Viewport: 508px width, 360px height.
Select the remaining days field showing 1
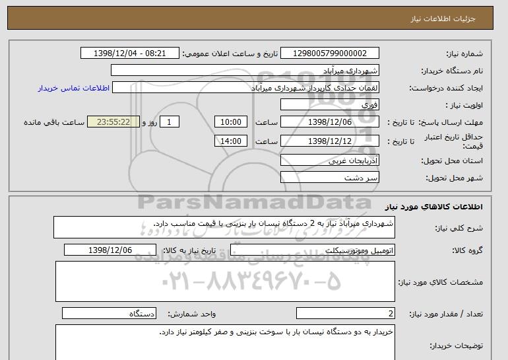click(x=169, y=122)
